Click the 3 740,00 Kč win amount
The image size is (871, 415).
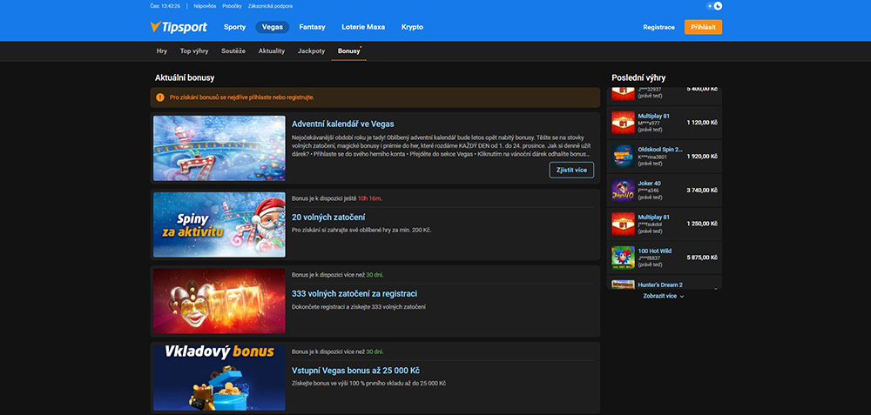(x=702, y=190)
